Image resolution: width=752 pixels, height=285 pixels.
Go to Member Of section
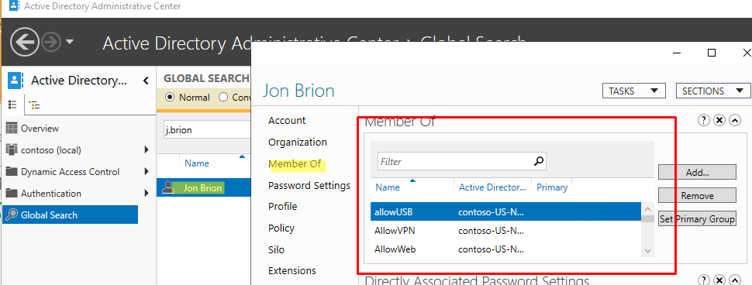pyautogui.click(x=295, y=164)
